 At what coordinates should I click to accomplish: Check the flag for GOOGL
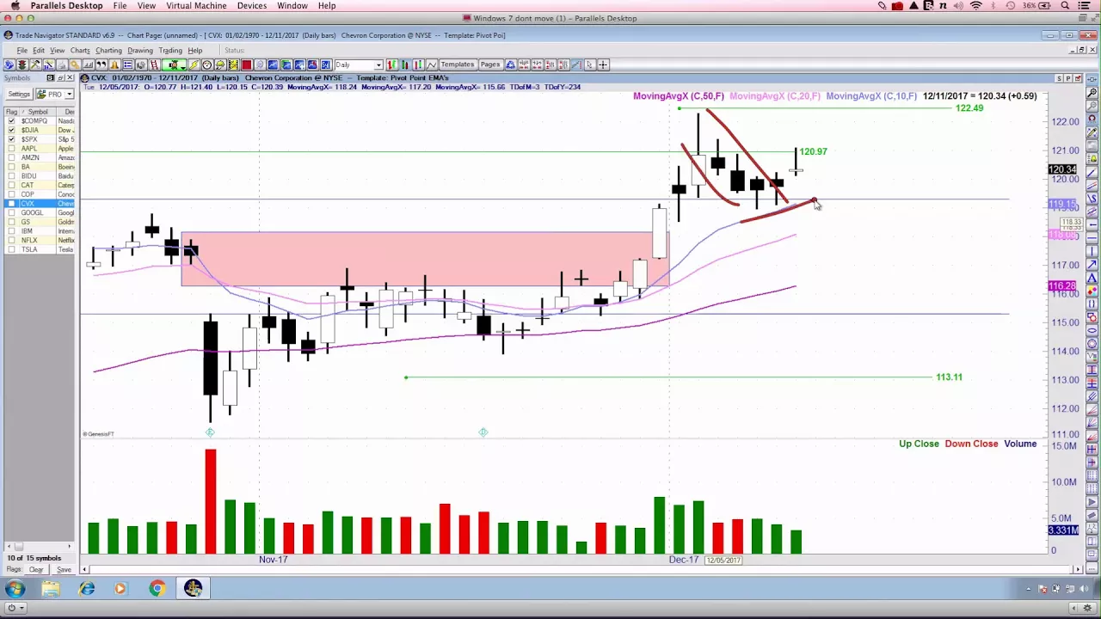(11, 212)
